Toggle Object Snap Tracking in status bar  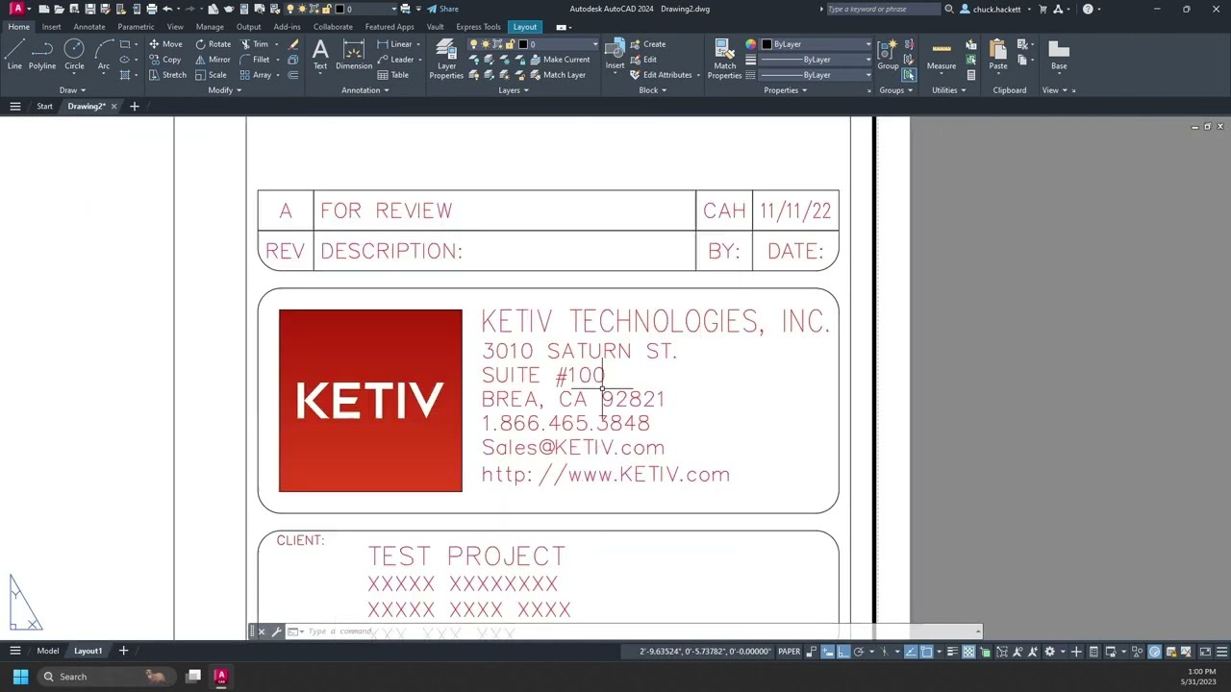coord(910,652)
